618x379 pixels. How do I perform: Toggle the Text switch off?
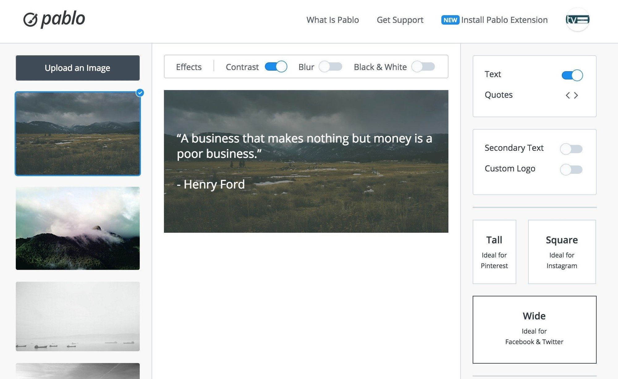pos(572,75)
